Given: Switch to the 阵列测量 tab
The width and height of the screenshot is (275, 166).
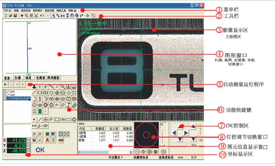Looking at the screenshot, I should click(53, 78).
